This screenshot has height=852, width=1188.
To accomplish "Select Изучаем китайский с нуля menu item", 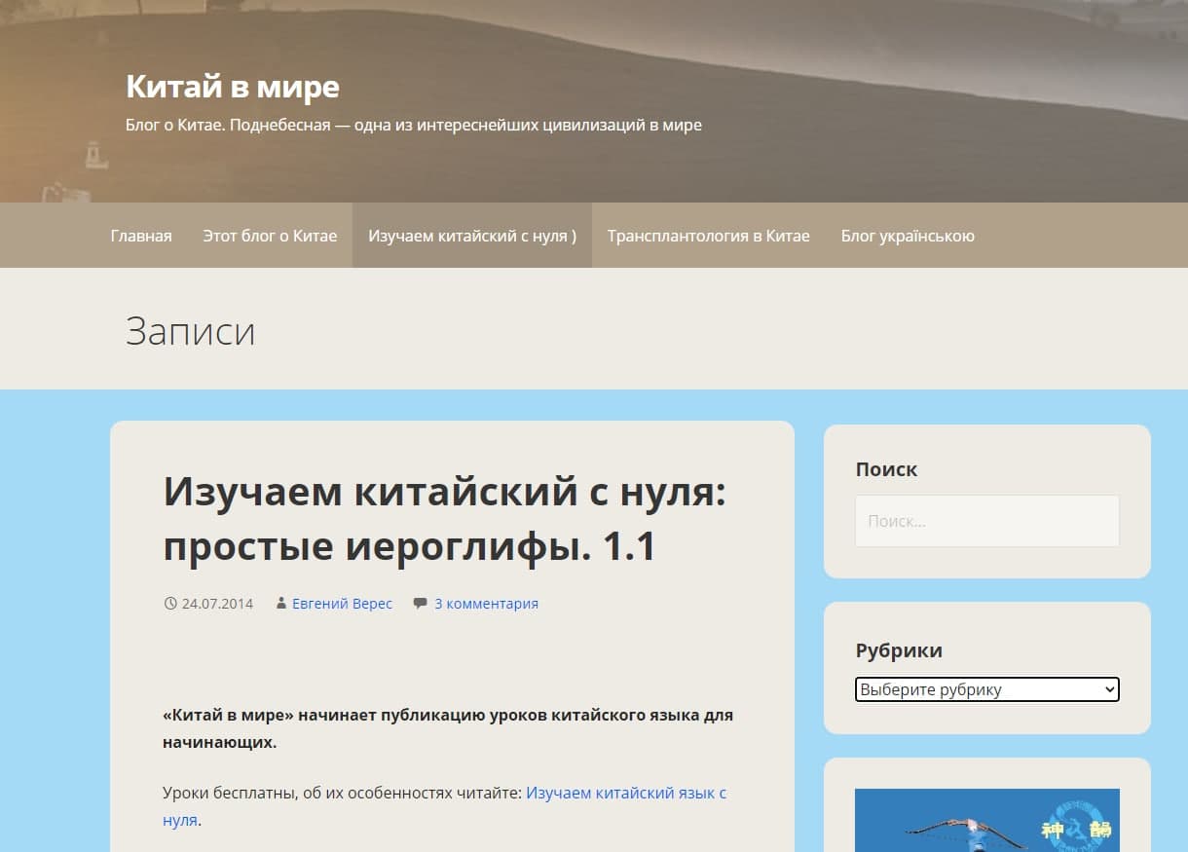I will coord(471,236).
